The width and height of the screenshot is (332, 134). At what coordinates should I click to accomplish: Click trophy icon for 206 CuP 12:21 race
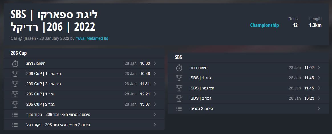coord(15,94)
